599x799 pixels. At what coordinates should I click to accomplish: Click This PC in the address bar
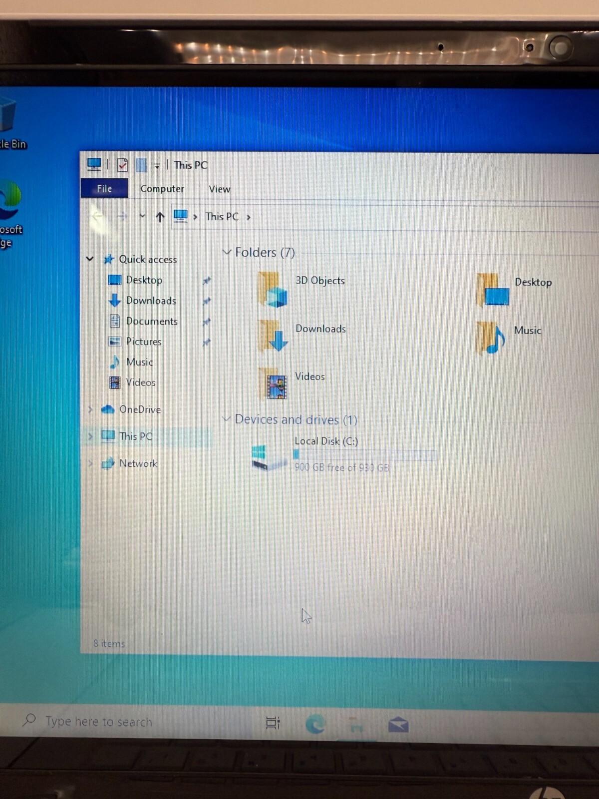(222, 216)
